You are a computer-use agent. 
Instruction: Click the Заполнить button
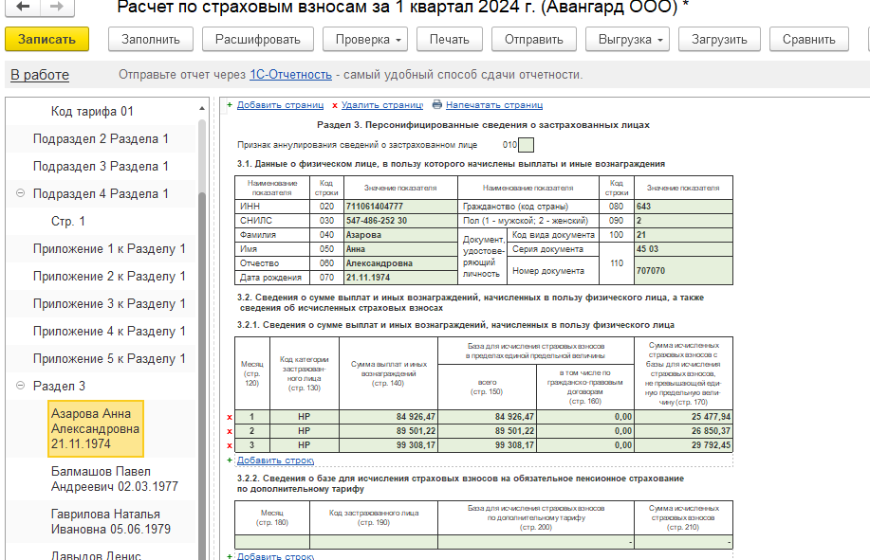click(x=151, y=40)
